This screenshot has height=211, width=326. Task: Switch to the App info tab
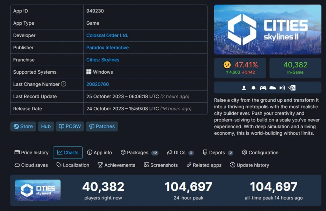[99, 153]
